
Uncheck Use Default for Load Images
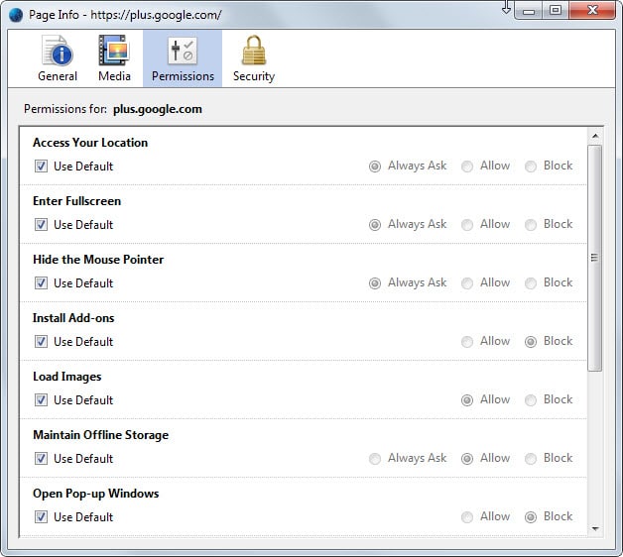pyautogui.click(x=41, y=399)
